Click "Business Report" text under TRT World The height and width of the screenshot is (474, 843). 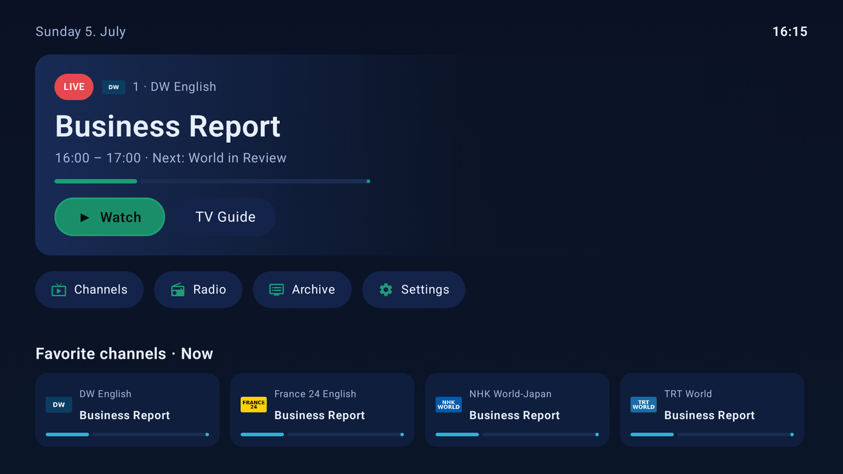(710, 415)
